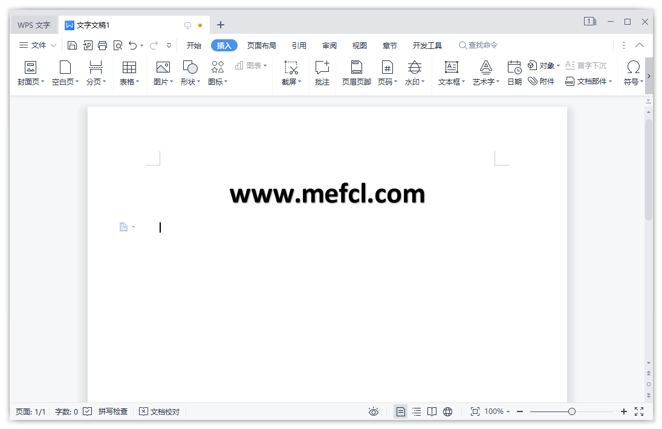Expand the undo history dropdown arrow
Image resolution: width=662 pixels, height=429 pixels.
142,45
